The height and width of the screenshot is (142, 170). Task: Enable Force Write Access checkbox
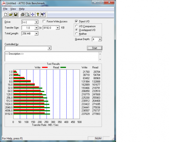tap(44, 21)
